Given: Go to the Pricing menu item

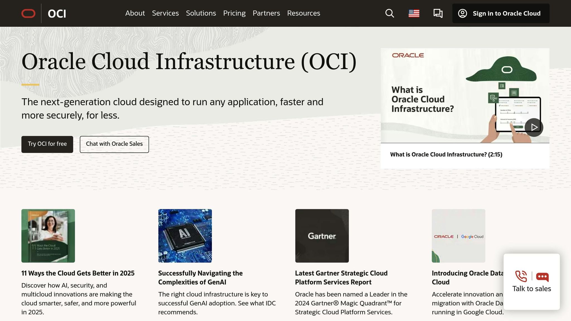Looking at the screenshot, I should click(x=234, y=13).
